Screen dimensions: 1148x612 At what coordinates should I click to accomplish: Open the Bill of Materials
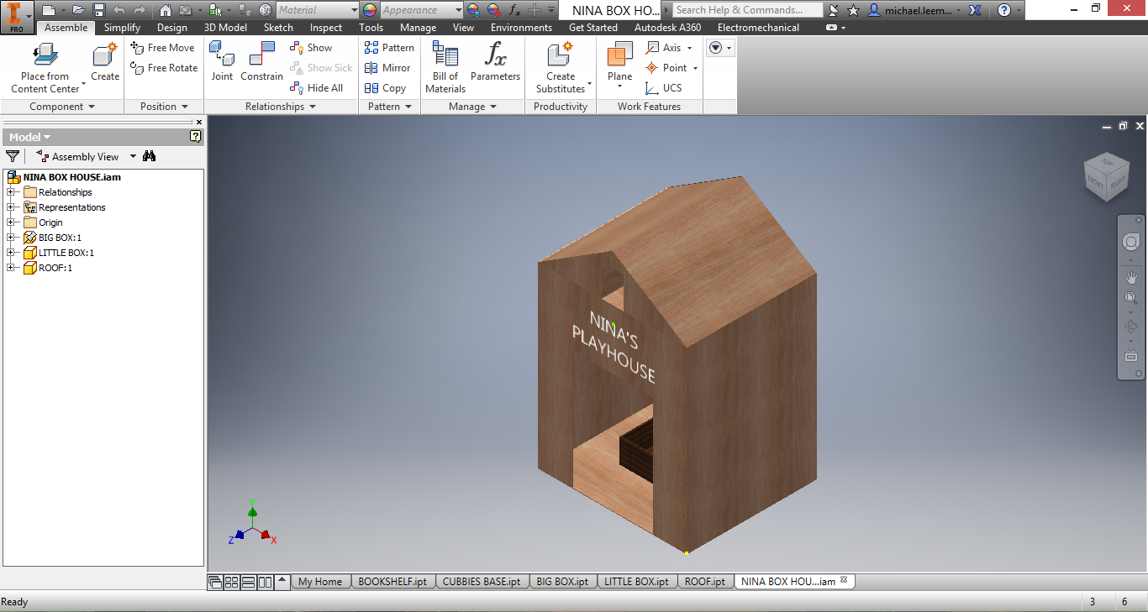click(x=445, y=67)
